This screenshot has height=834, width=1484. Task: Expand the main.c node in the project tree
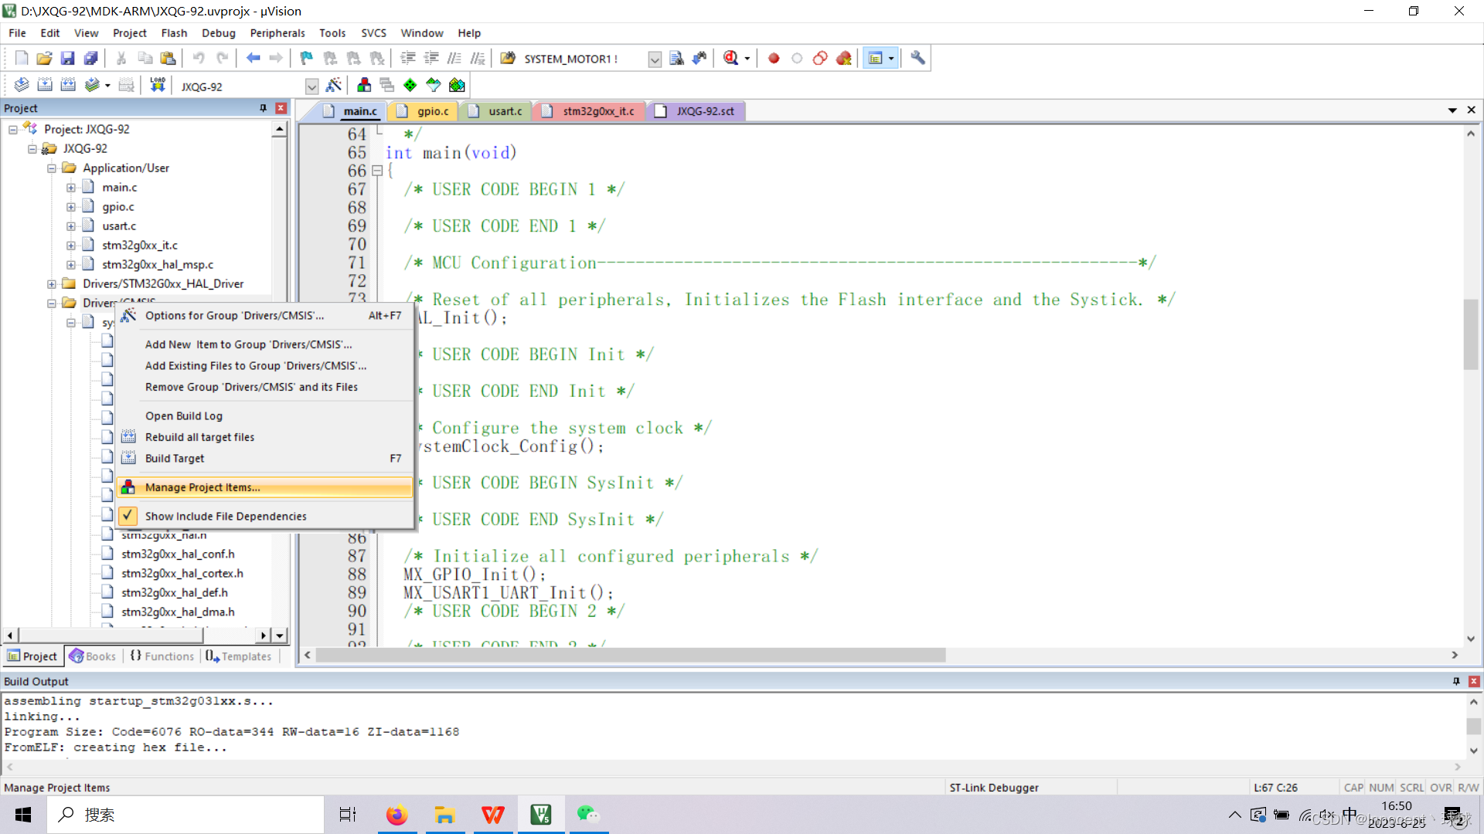tap(71, 187)
